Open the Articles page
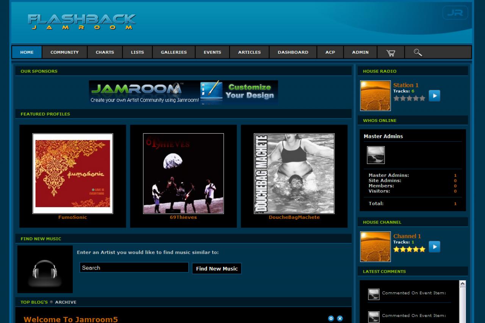 pyautogui.click(x=250, y=52)
